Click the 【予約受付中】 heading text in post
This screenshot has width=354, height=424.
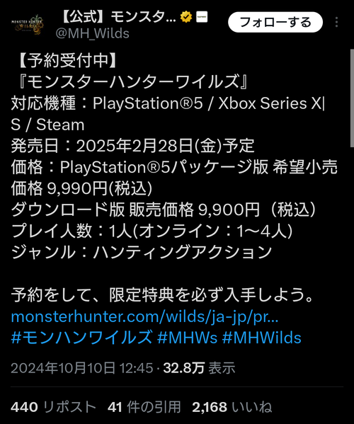(x=67, y=60)
